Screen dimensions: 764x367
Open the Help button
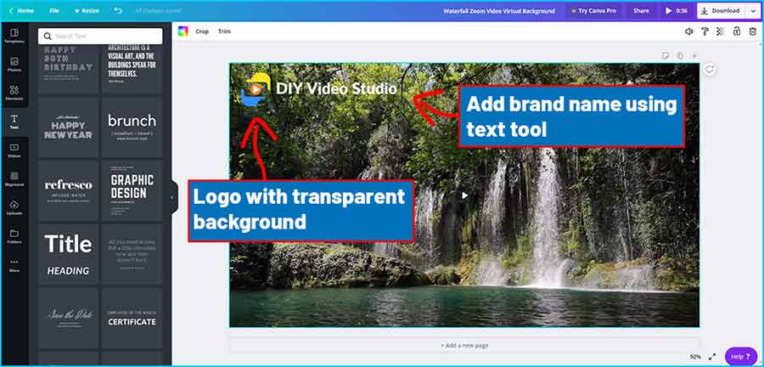(741, 357)
